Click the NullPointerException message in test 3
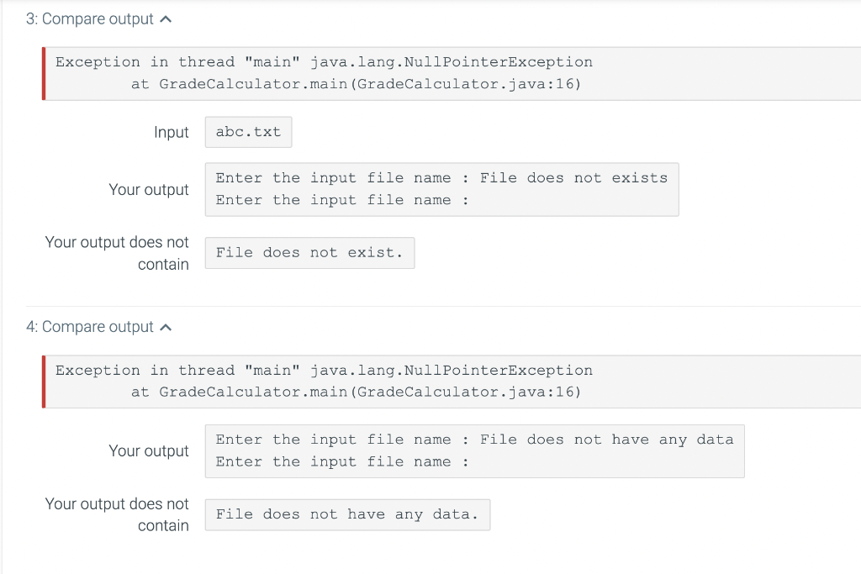The image size is (861, 574). point(323,72)
